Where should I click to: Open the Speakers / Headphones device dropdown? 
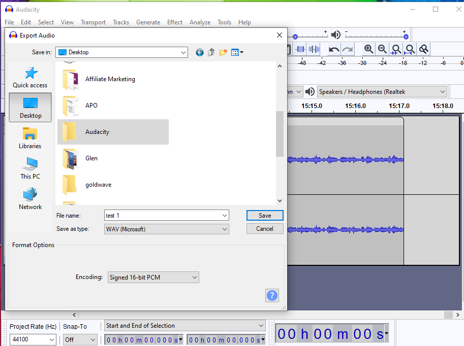point(382,92)
